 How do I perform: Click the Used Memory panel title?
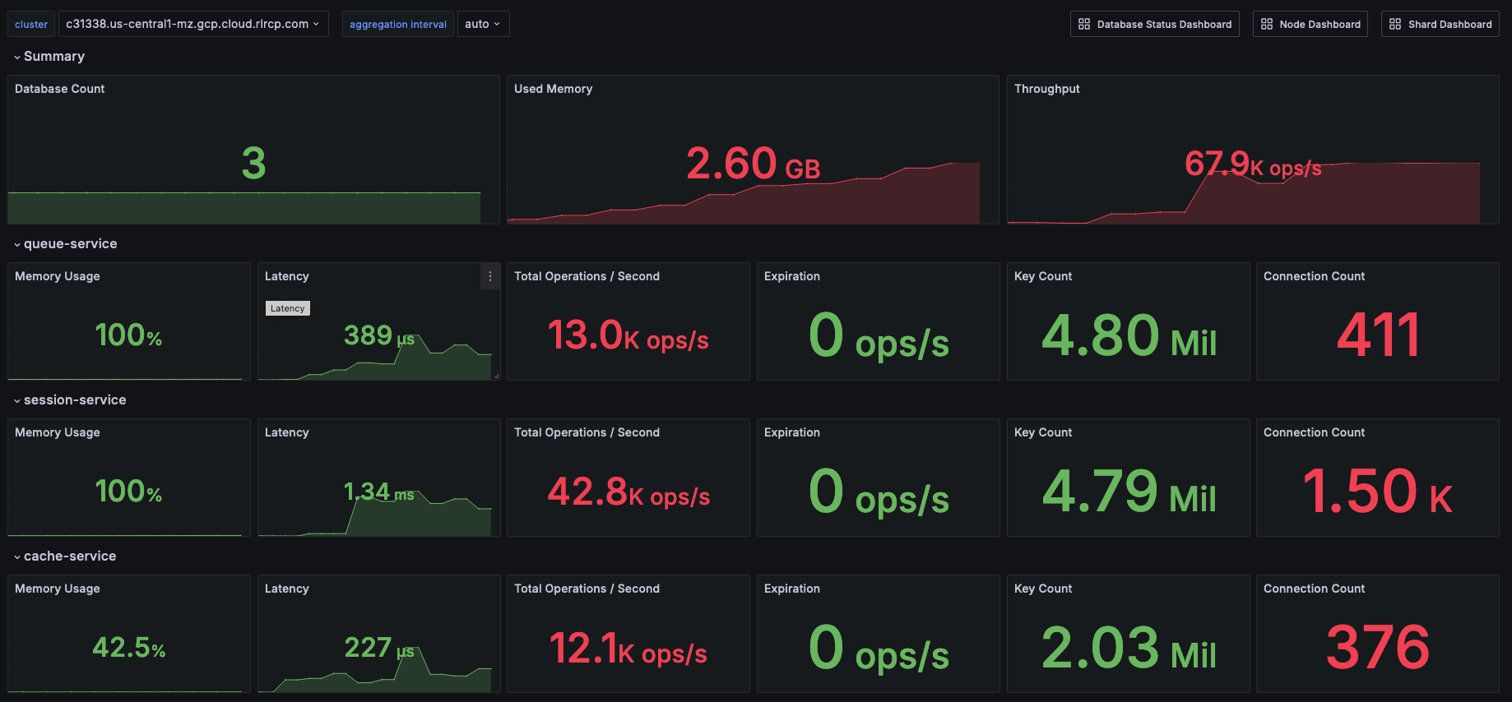[553, 89]
